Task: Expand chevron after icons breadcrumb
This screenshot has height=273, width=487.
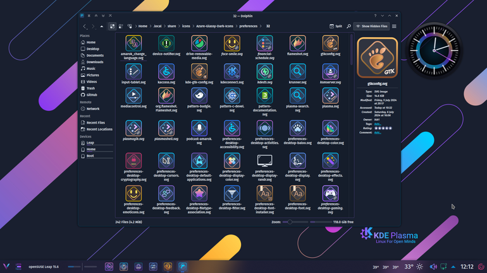Action: coord(193,26)
